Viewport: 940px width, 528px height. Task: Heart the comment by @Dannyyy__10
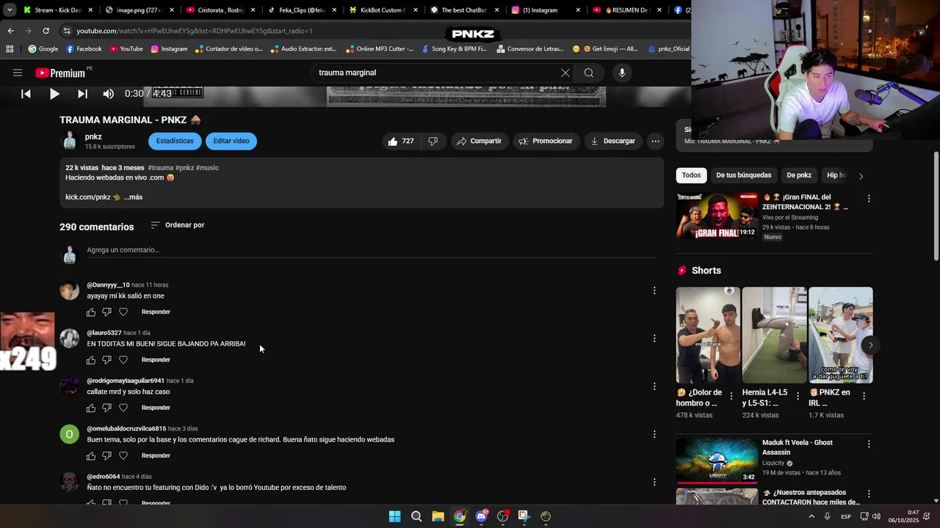point(123,312)
